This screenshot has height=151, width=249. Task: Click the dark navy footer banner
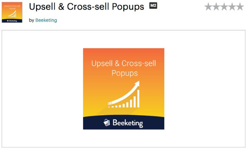pos(124,123)
